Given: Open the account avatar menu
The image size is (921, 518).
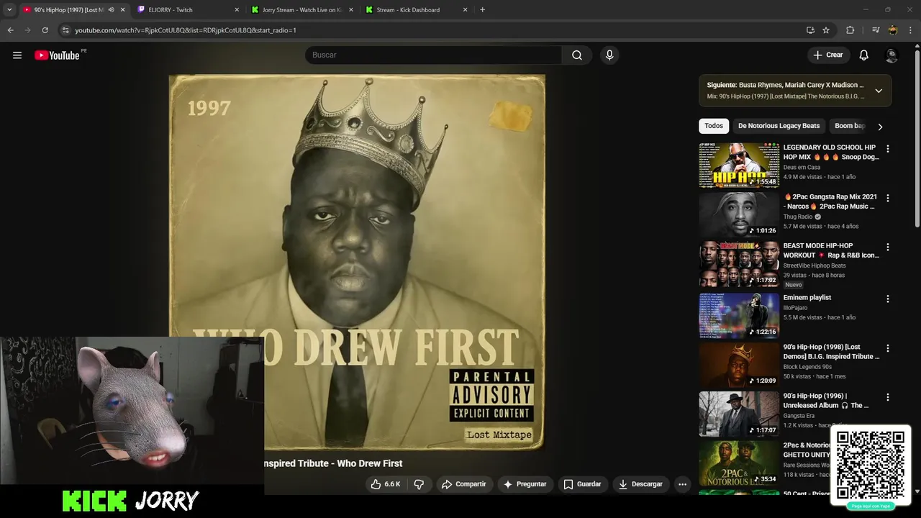Looking at the screenshot, I should coord(891,55).
